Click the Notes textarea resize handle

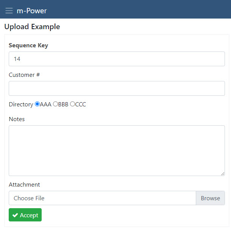pyautogui.click(x=222, y=173)
